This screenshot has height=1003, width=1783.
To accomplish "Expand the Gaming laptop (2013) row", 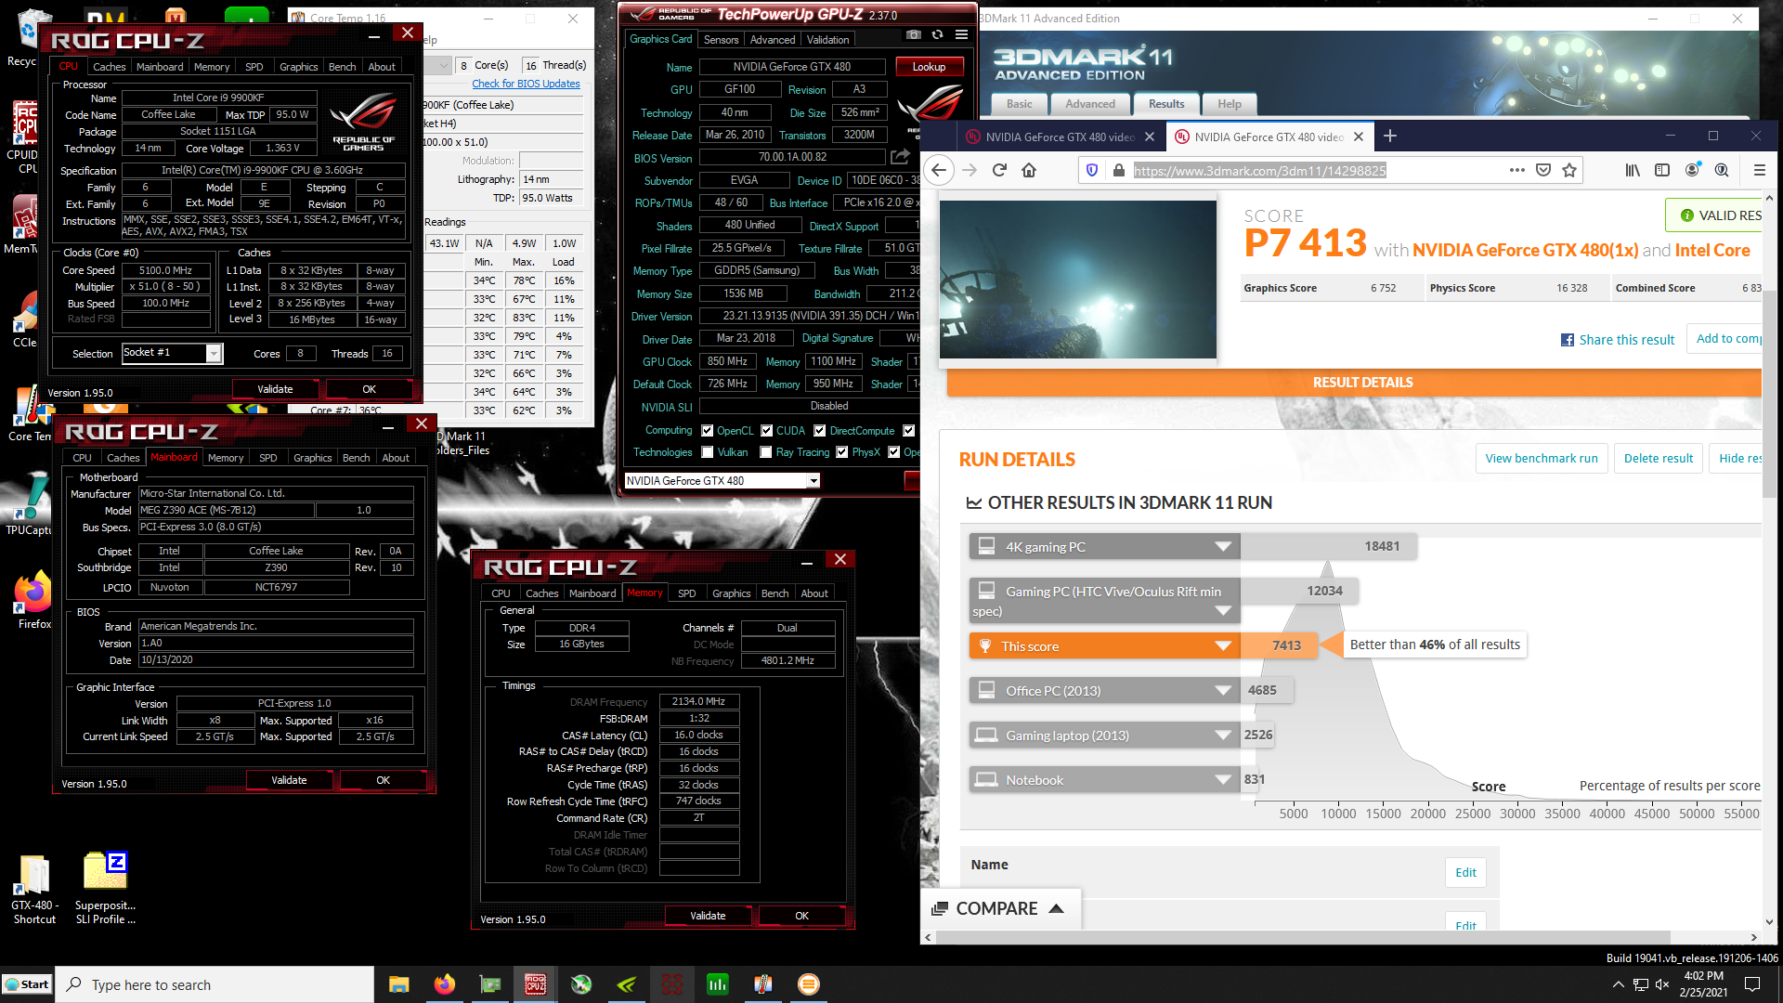I will (1223, 736).
